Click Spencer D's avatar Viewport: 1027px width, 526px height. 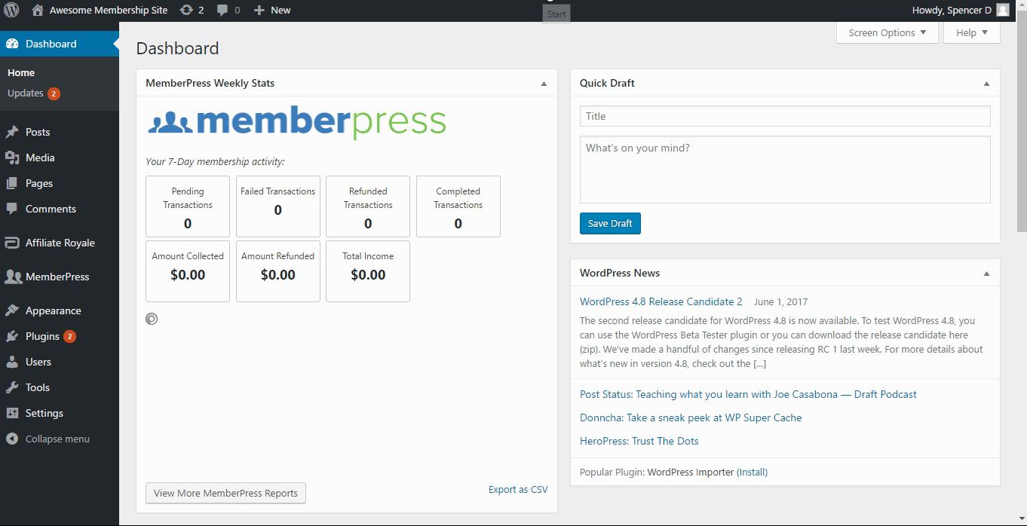tap(1002, 10)
